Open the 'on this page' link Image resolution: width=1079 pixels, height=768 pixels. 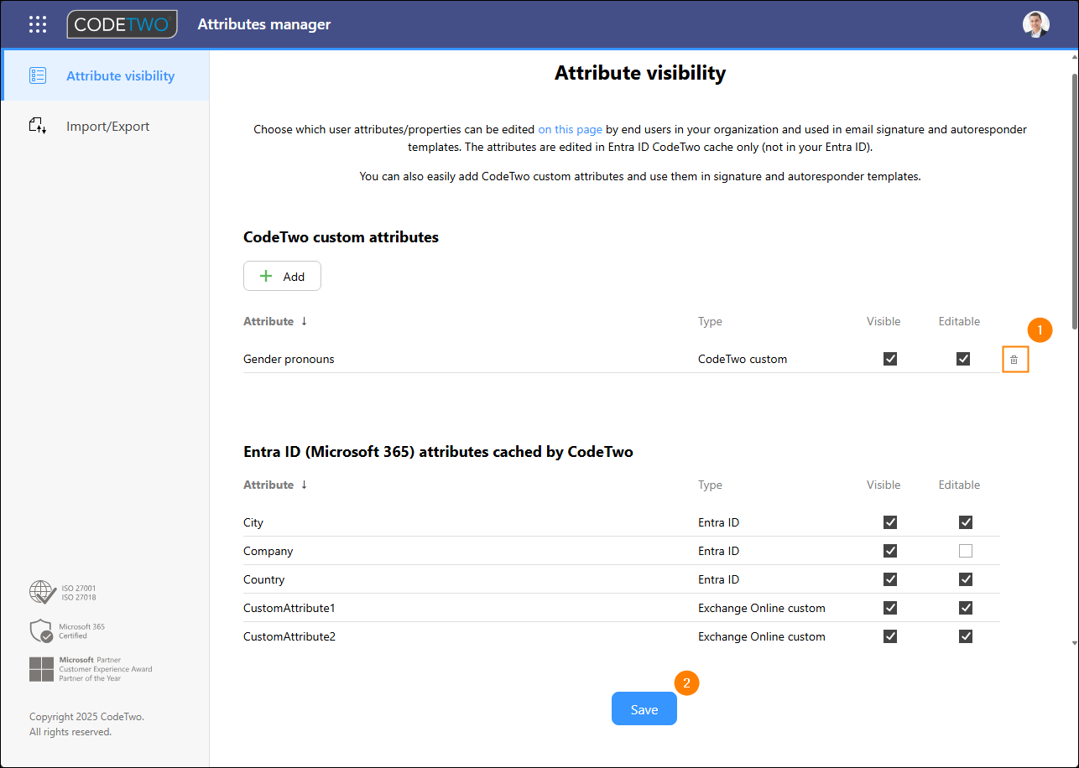570,129
